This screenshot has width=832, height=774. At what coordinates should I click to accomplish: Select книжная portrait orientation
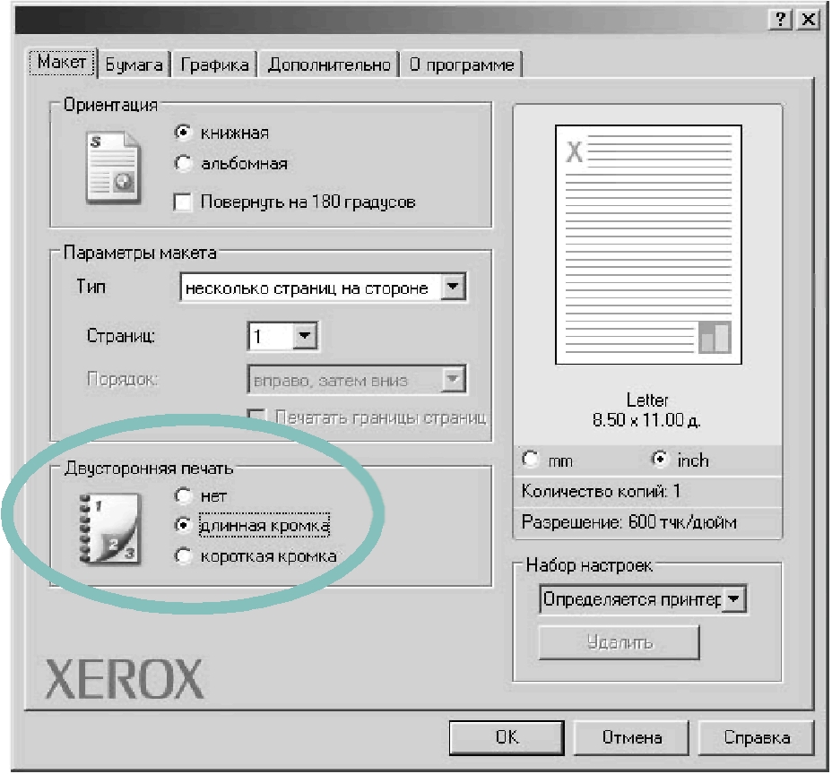pos(184,133)
